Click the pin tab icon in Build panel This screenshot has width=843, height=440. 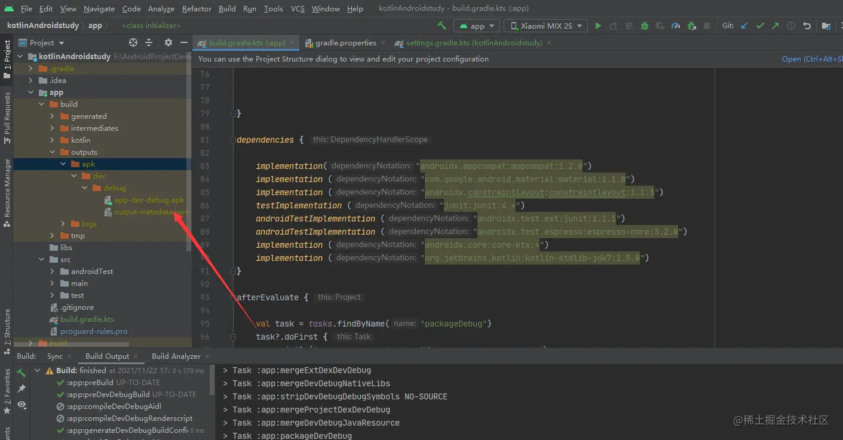tap(22, 389)
